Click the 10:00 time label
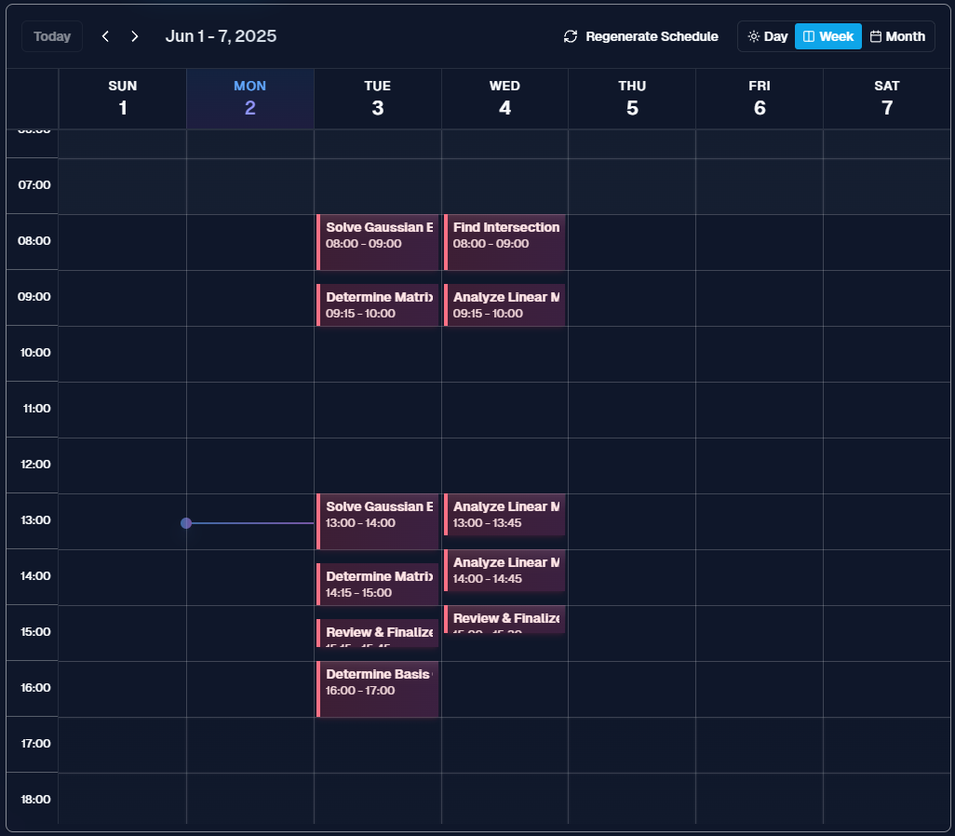The height and width of the screenshot is (836, 955). [35, 352]
